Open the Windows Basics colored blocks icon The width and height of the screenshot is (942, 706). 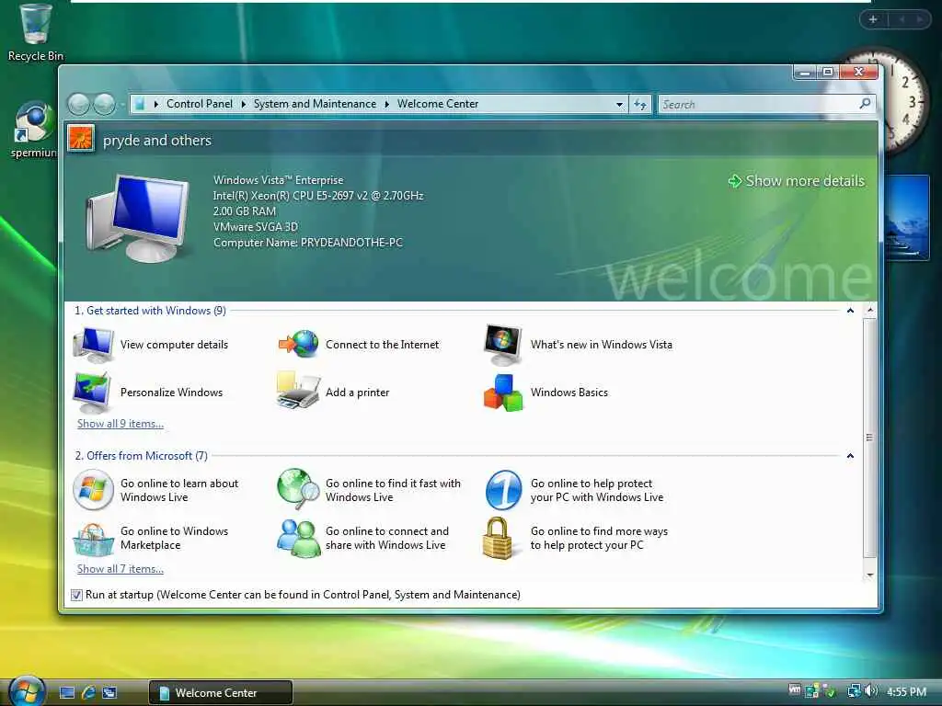[x=503, y=393]
